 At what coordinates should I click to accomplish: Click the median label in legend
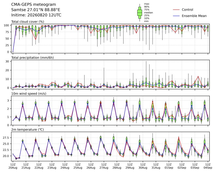[x=148, y=13]
